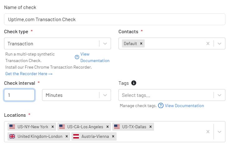This screenshot has width=236, height=145.
Task: Edit the Name of check field
Action: pyautogui.click(x=115, y=19)
